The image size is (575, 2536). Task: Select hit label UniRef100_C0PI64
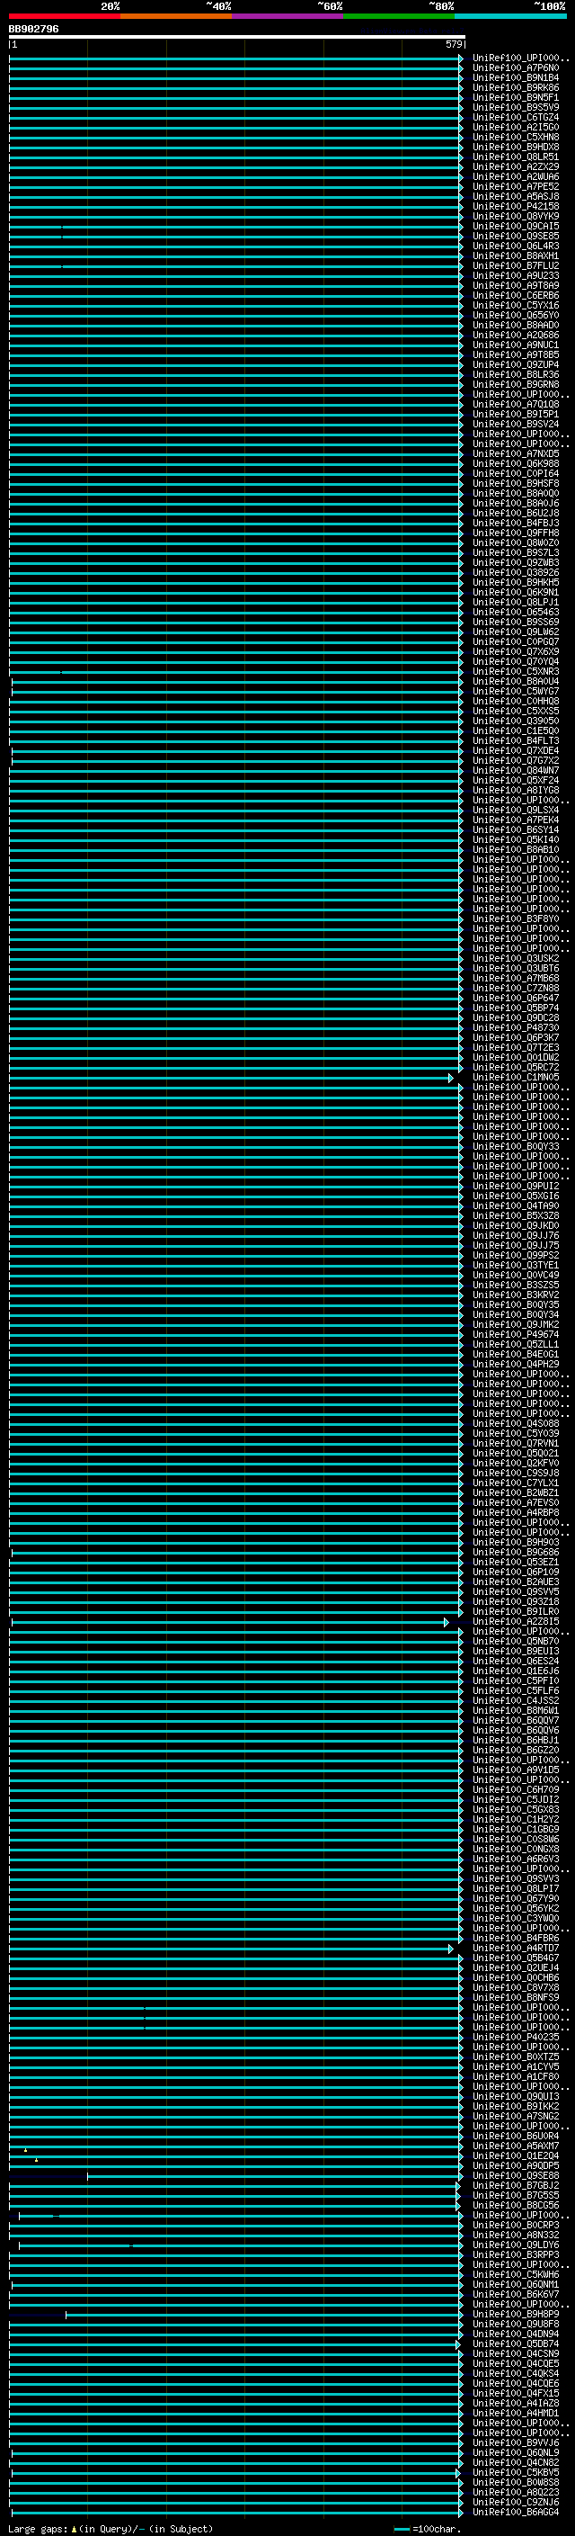[x=516, y=473]
